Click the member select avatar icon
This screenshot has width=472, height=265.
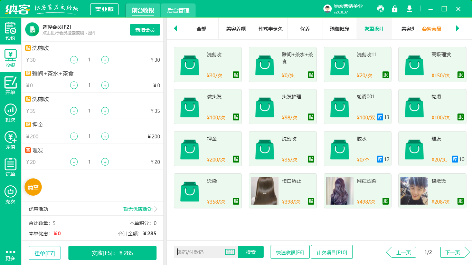pyautogui.click(x=32, y=29)
